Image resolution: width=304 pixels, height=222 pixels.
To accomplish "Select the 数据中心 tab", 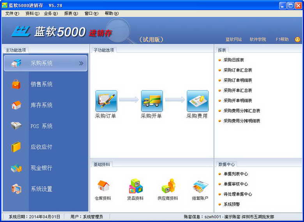I will point(226,164).
